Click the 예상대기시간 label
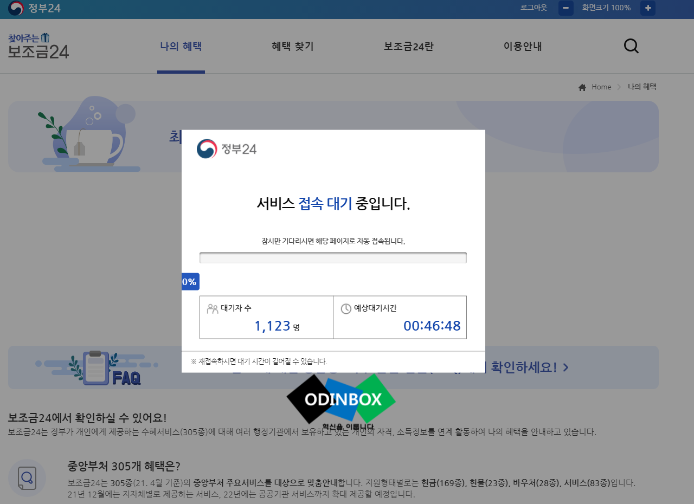 (x=375, y=308)
